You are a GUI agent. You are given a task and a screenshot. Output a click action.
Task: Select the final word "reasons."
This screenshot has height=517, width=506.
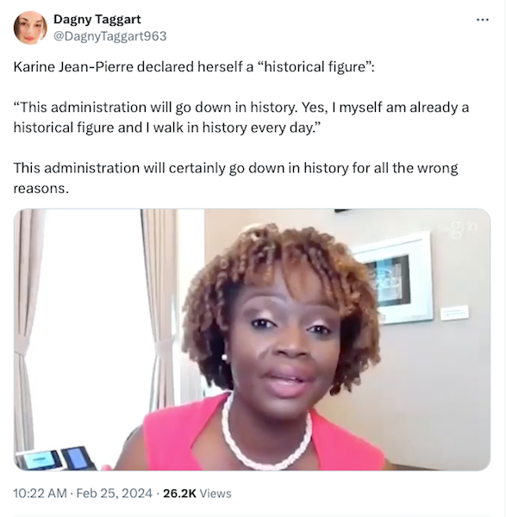[x=41, y=189]
